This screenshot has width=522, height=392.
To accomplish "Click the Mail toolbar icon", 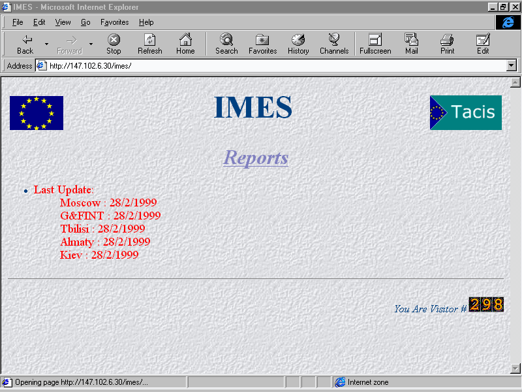I will pyautogui.click(x=411, y=40).
